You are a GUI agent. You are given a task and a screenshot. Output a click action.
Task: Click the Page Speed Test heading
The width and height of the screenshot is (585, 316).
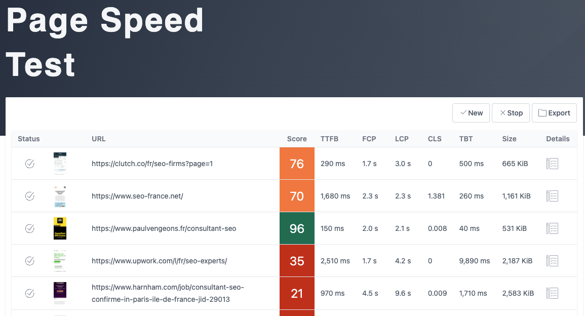pos(105,42)
